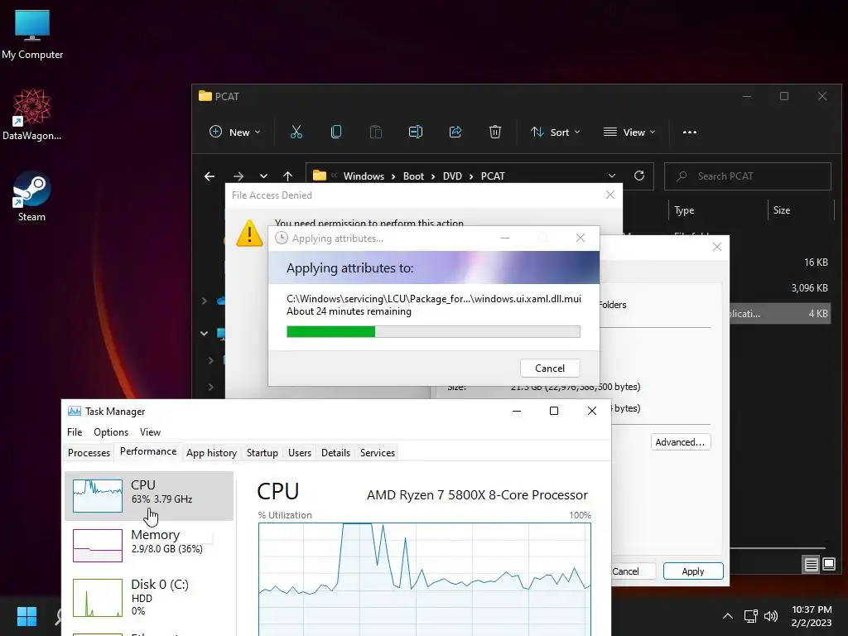Click the Rename icon in Explorer toolbar

(416, 132)
